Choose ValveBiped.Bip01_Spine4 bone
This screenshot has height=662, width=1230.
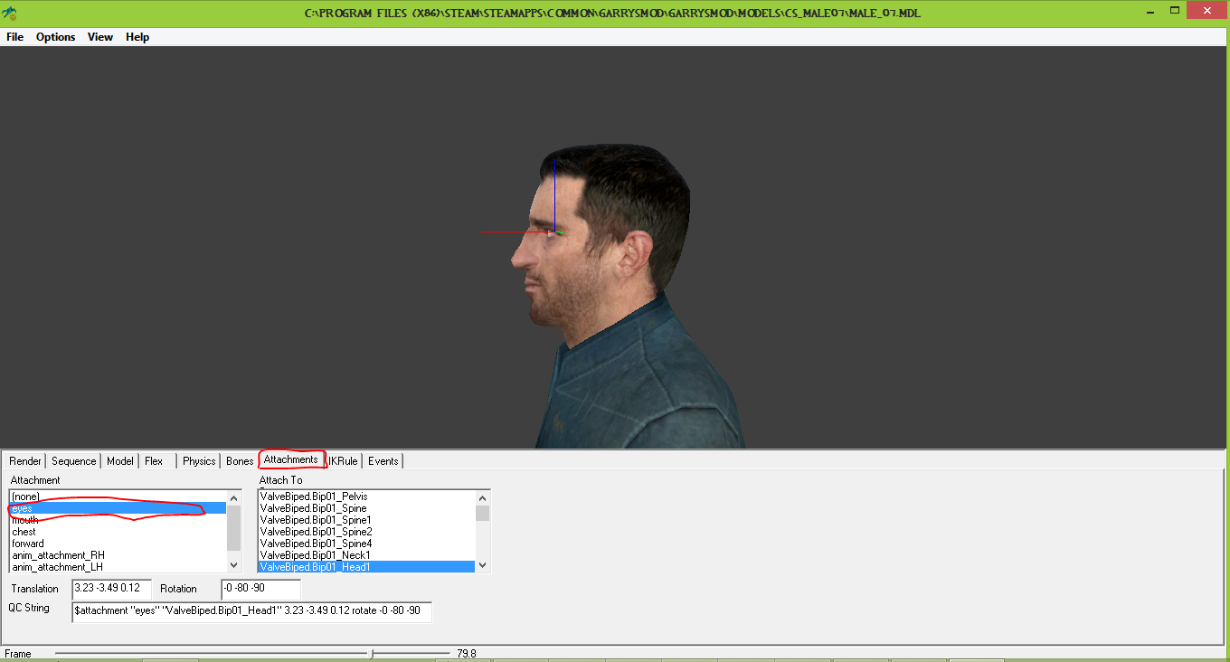[366, 544]
